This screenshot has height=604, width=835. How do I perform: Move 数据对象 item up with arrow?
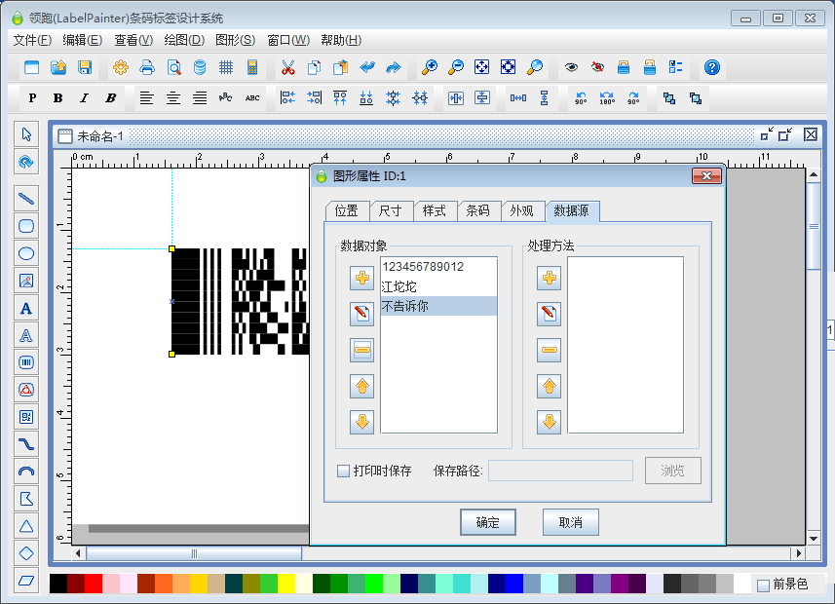(362, 386)
